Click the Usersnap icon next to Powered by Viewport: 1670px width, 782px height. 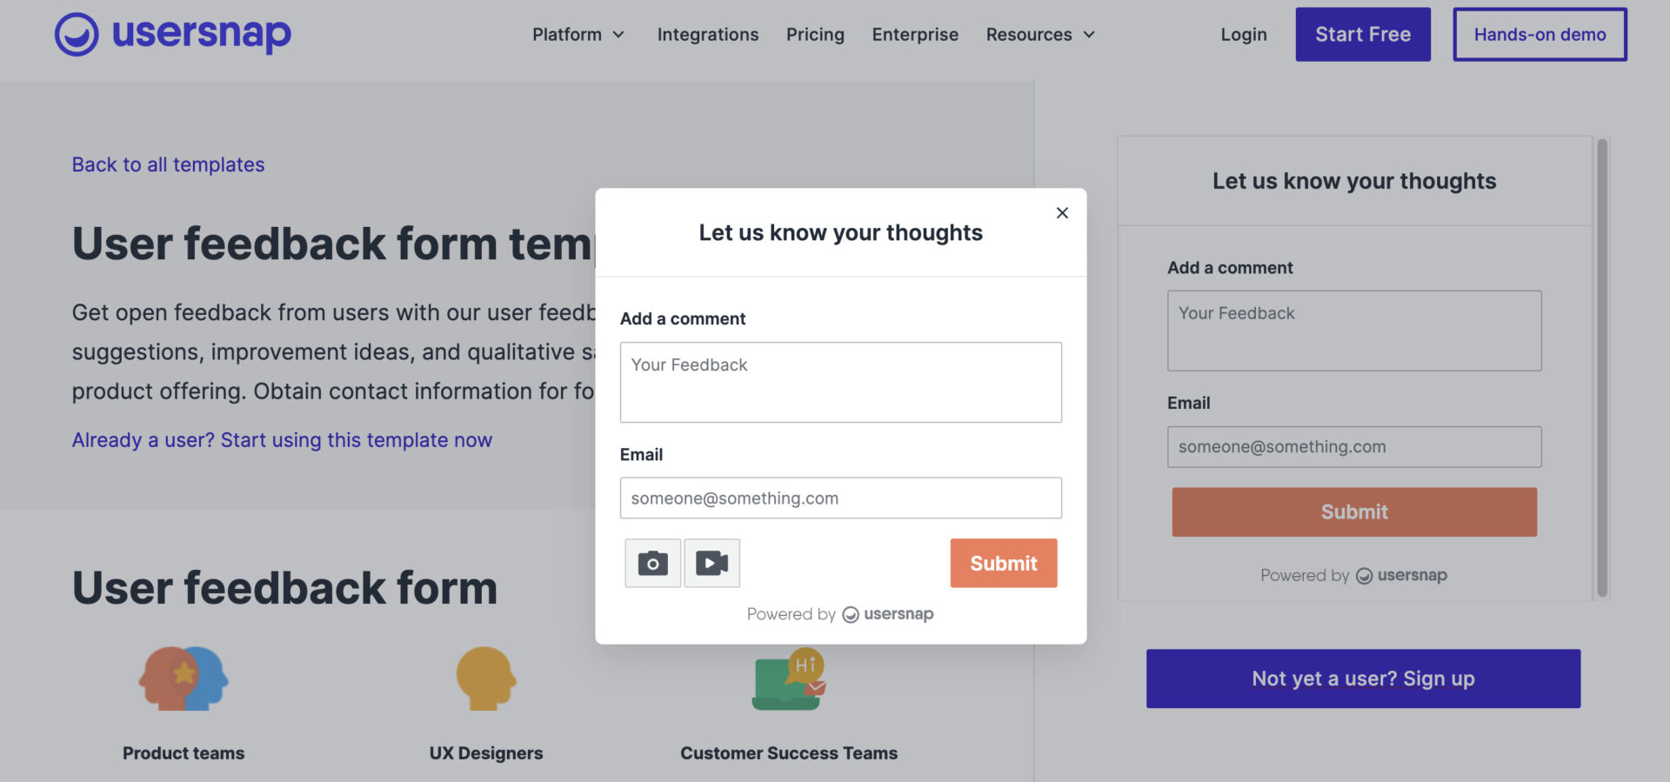point(848,614)
